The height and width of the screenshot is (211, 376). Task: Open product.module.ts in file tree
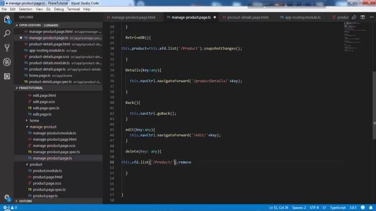click(x=59, y=171)
